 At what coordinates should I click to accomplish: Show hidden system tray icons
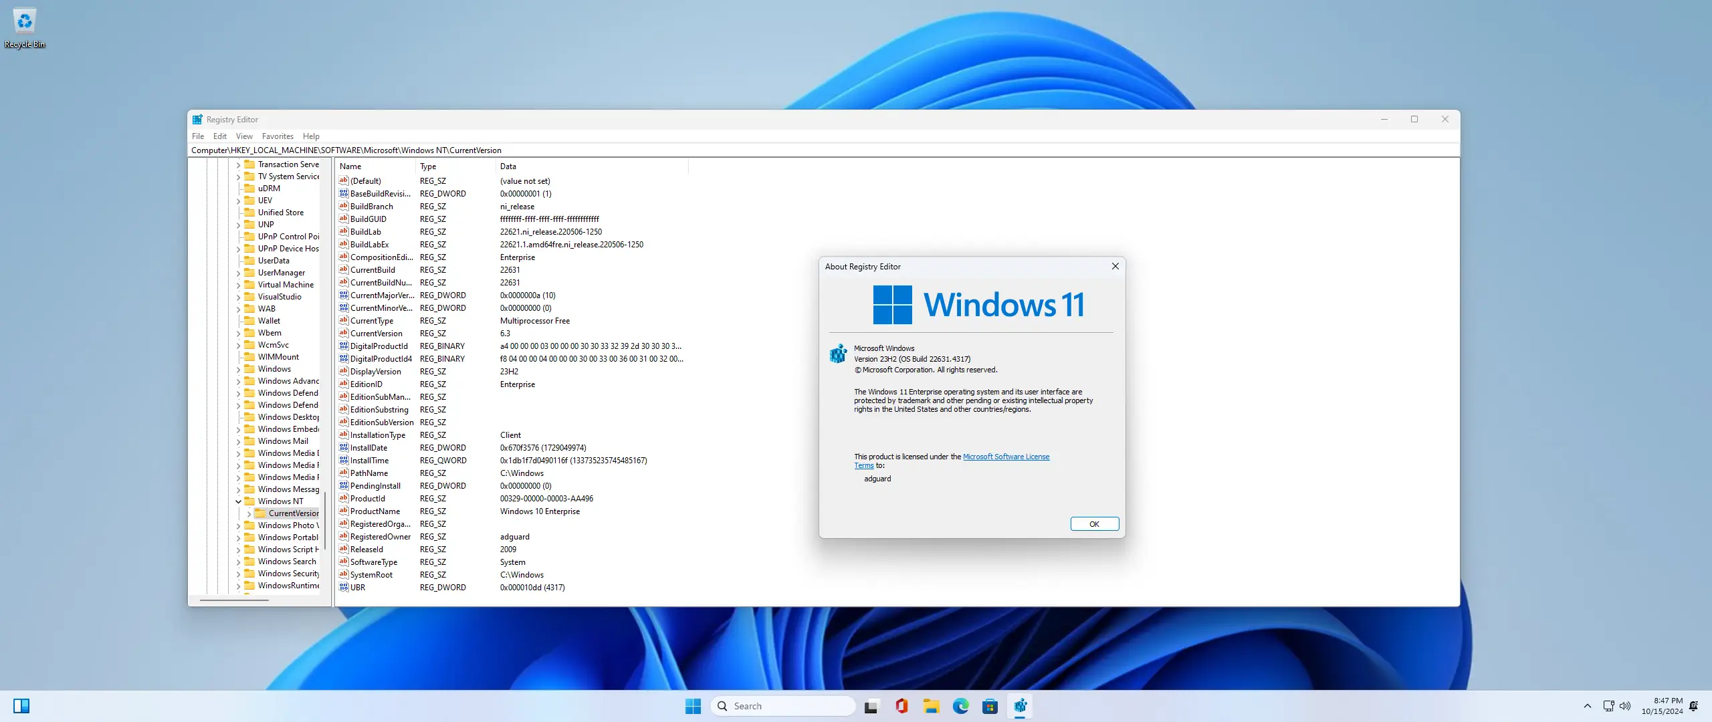click(x=1587, y=706)
